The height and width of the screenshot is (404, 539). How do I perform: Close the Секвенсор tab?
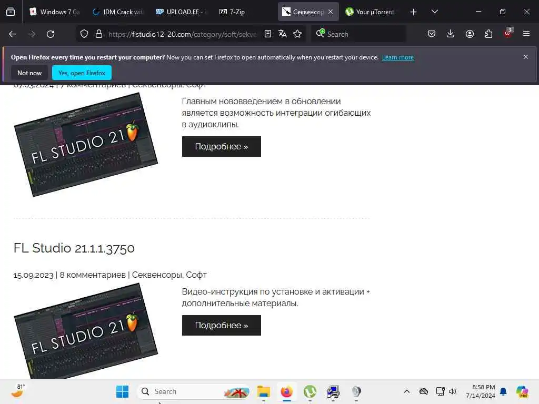331,12
